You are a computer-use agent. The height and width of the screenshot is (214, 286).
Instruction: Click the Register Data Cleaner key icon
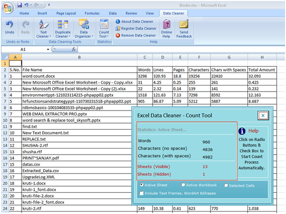point(118,28)
